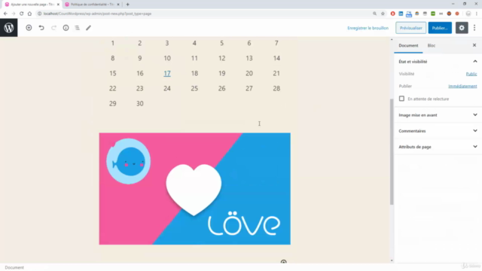482x271 pixels.
Task: Click the Prévisualiser button
Action: (x=410, y=28)
